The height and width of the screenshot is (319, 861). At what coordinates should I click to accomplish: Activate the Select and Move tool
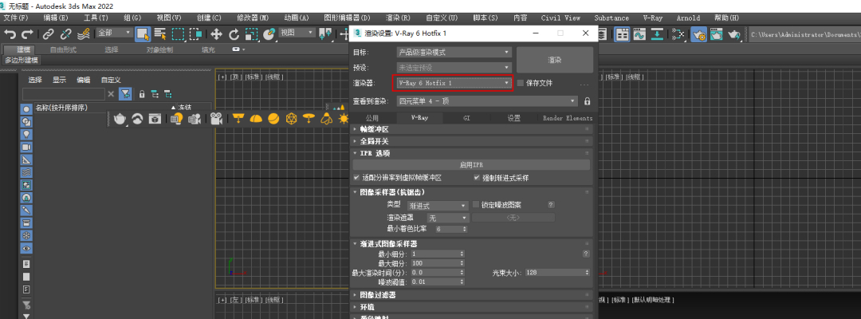point(216,34)
